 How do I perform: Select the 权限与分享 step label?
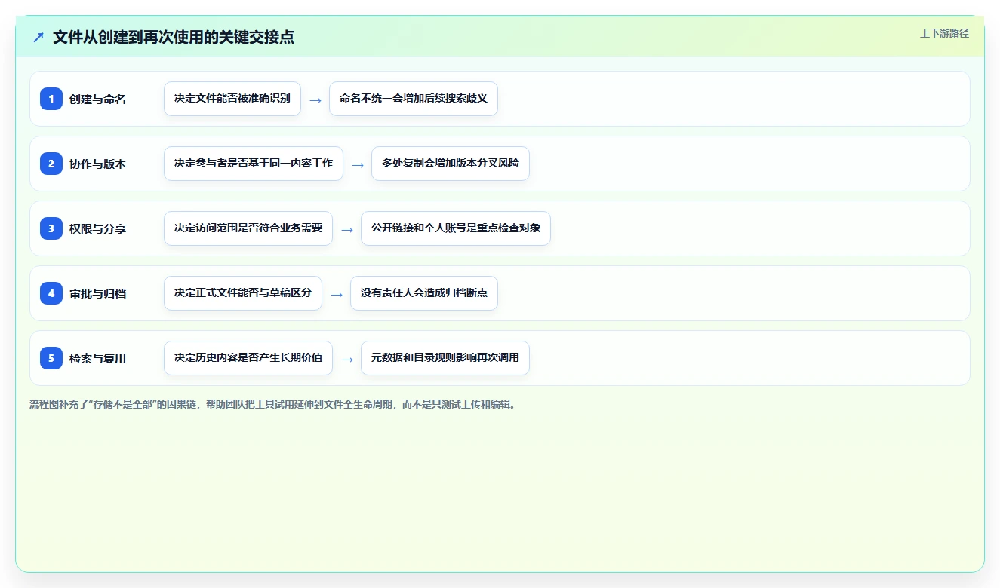coord(97,228)
